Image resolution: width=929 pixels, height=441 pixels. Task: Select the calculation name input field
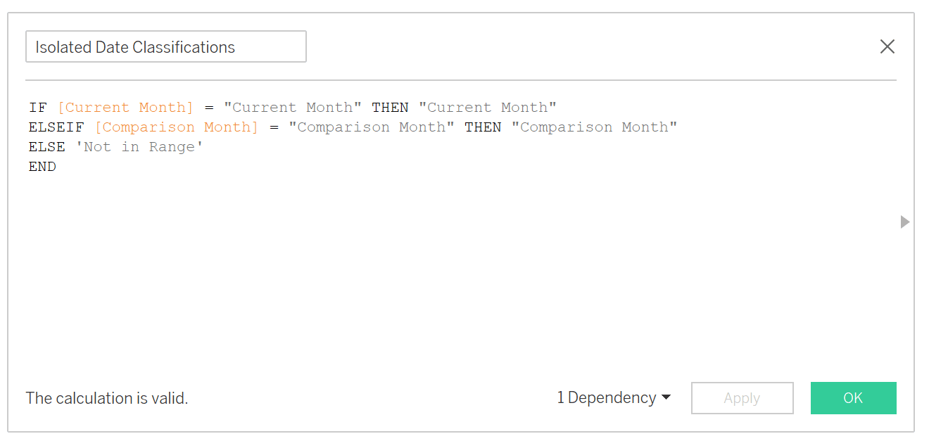point(165,46)
